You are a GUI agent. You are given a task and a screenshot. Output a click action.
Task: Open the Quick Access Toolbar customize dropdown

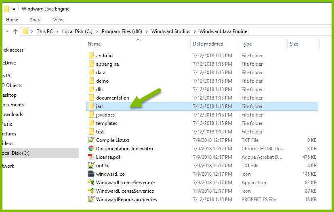tap(14, 9)
